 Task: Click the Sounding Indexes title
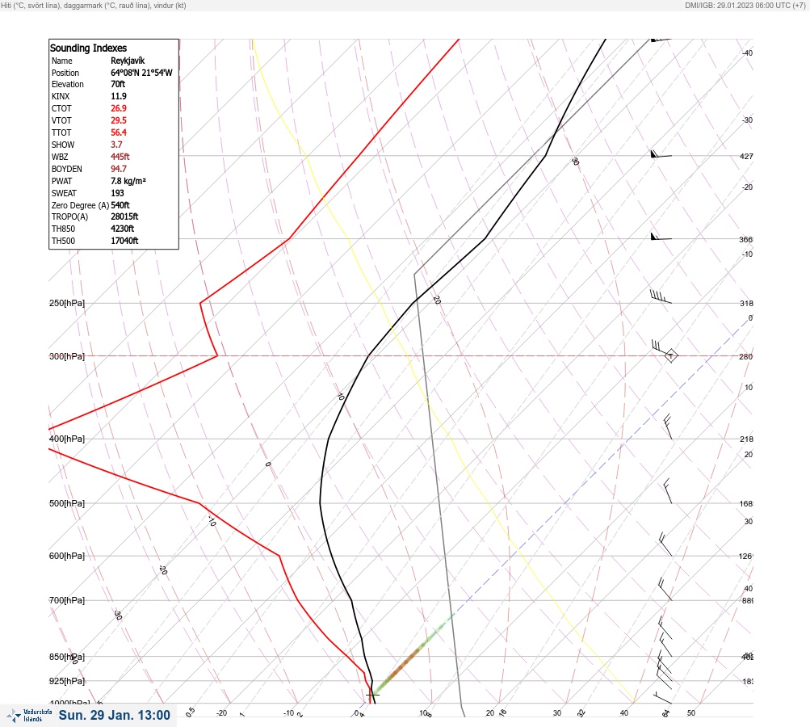click(88, 48)
